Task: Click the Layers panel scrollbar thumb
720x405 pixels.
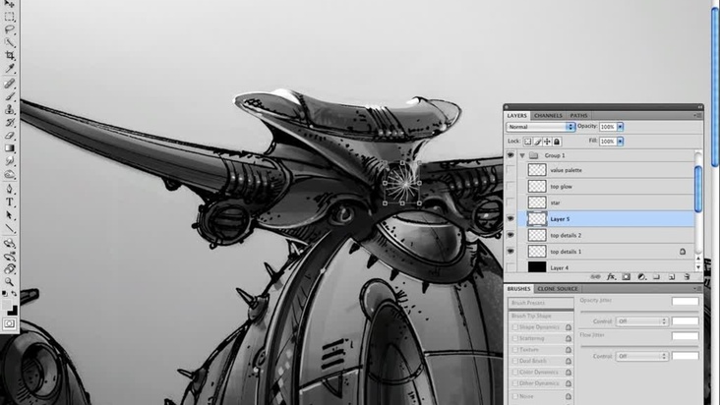Action: [698, 190]
